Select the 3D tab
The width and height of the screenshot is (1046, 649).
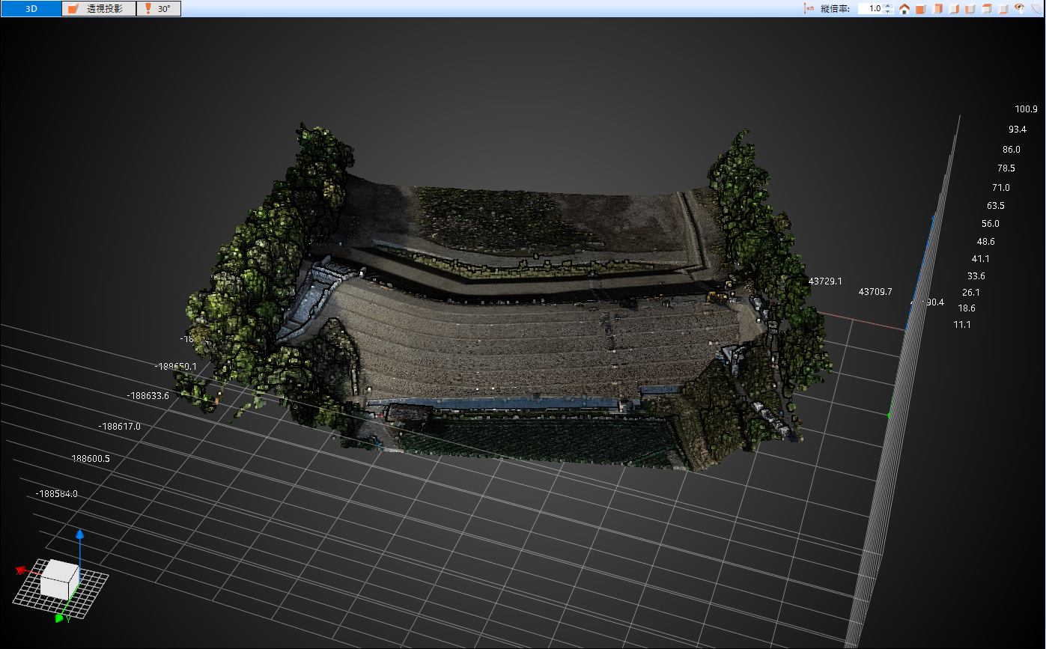point(31,9)
